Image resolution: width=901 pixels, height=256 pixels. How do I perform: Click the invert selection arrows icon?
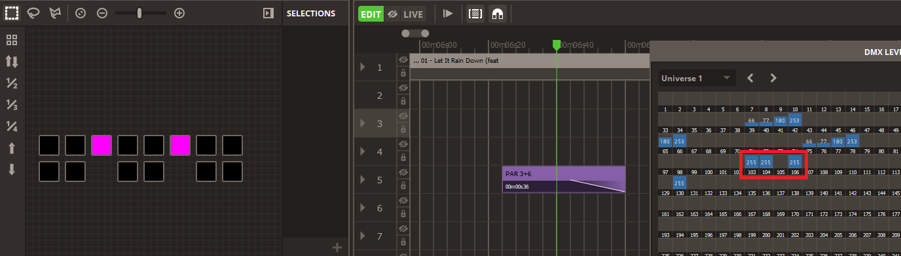point(12,62)
